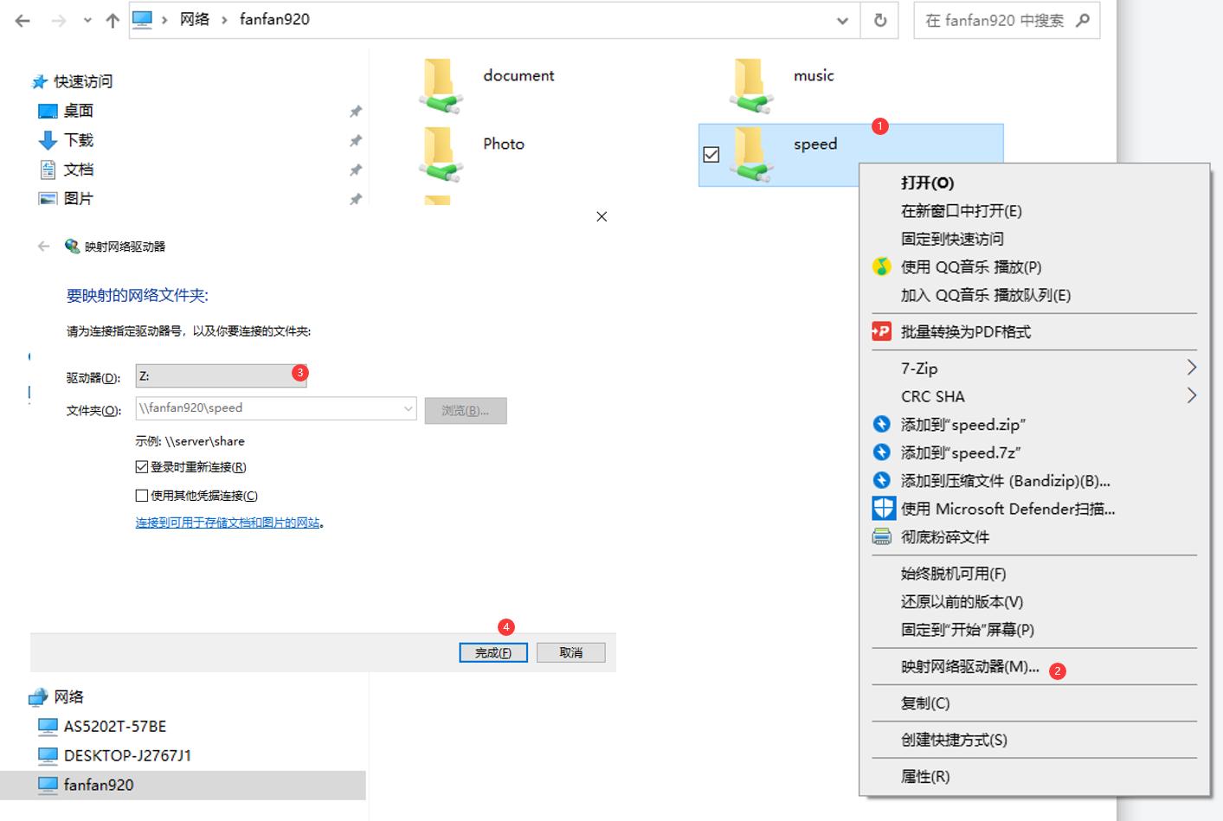Click inside the fanfan920 search box

point(995,20)
